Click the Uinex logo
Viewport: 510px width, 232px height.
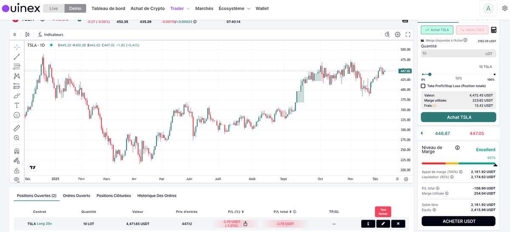pyautogui.click(x=21, y=8)
